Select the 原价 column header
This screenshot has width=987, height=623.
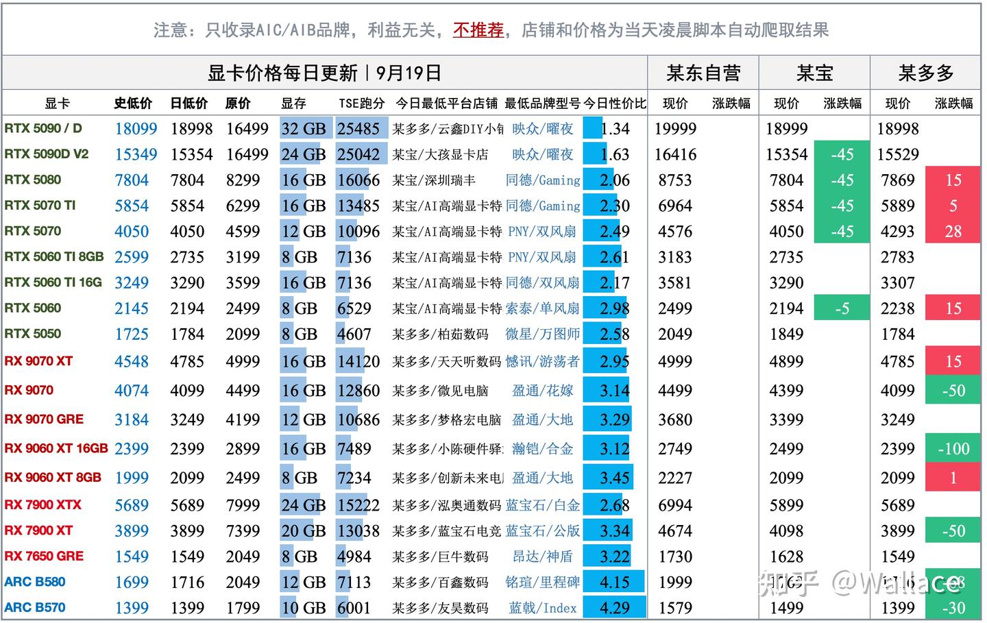coord(238,103)
